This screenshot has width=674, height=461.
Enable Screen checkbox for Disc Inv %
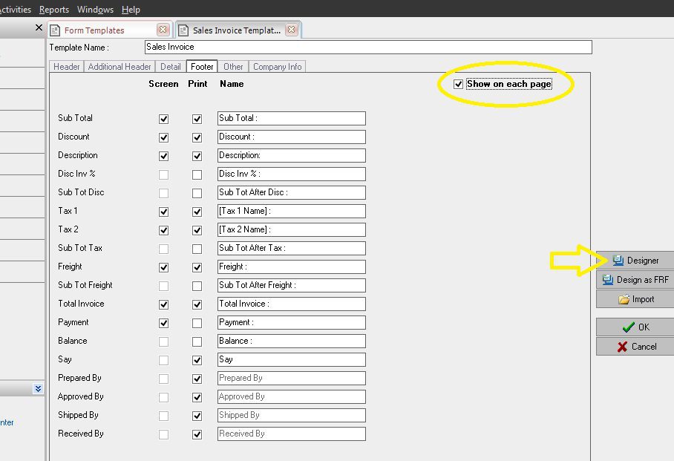[x=164, y=174]
